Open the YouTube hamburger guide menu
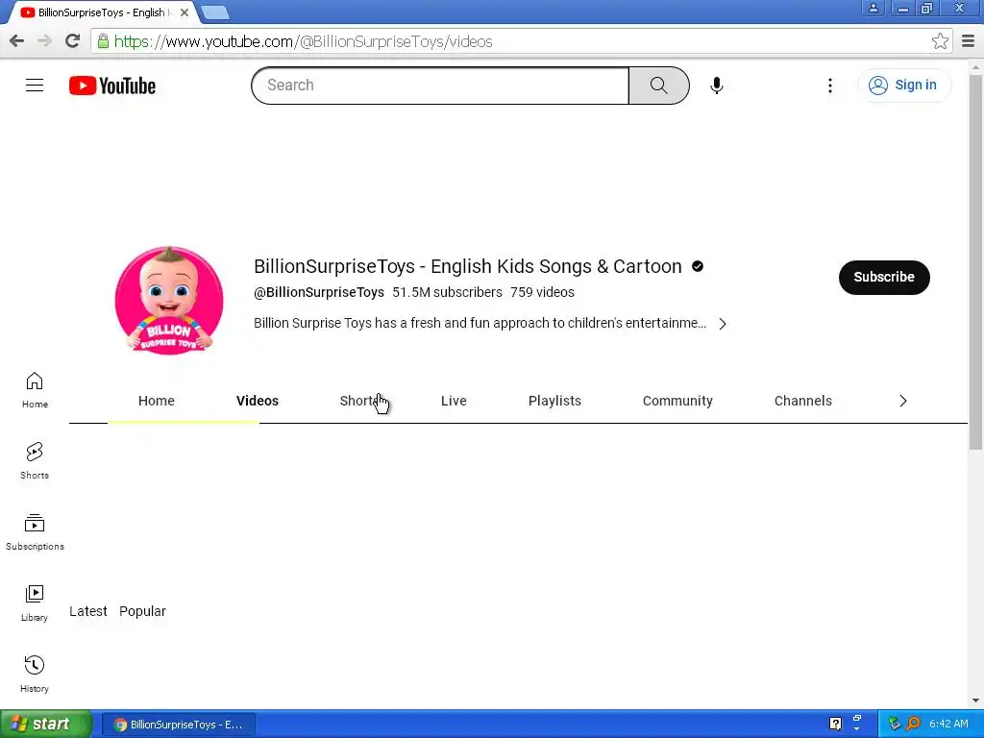The width and height of the screenshot is (984, 738). 35,86
